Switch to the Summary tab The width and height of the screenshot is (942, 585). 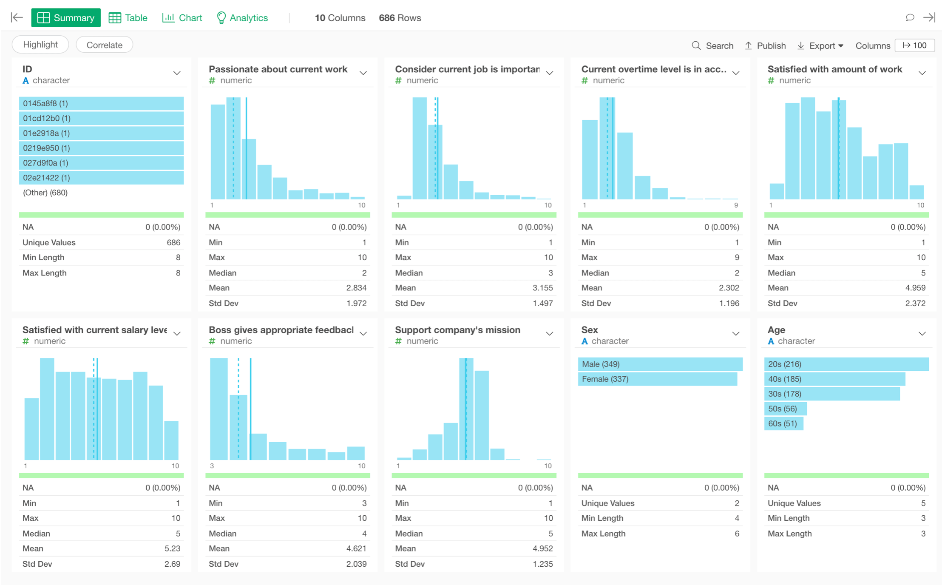66,17
